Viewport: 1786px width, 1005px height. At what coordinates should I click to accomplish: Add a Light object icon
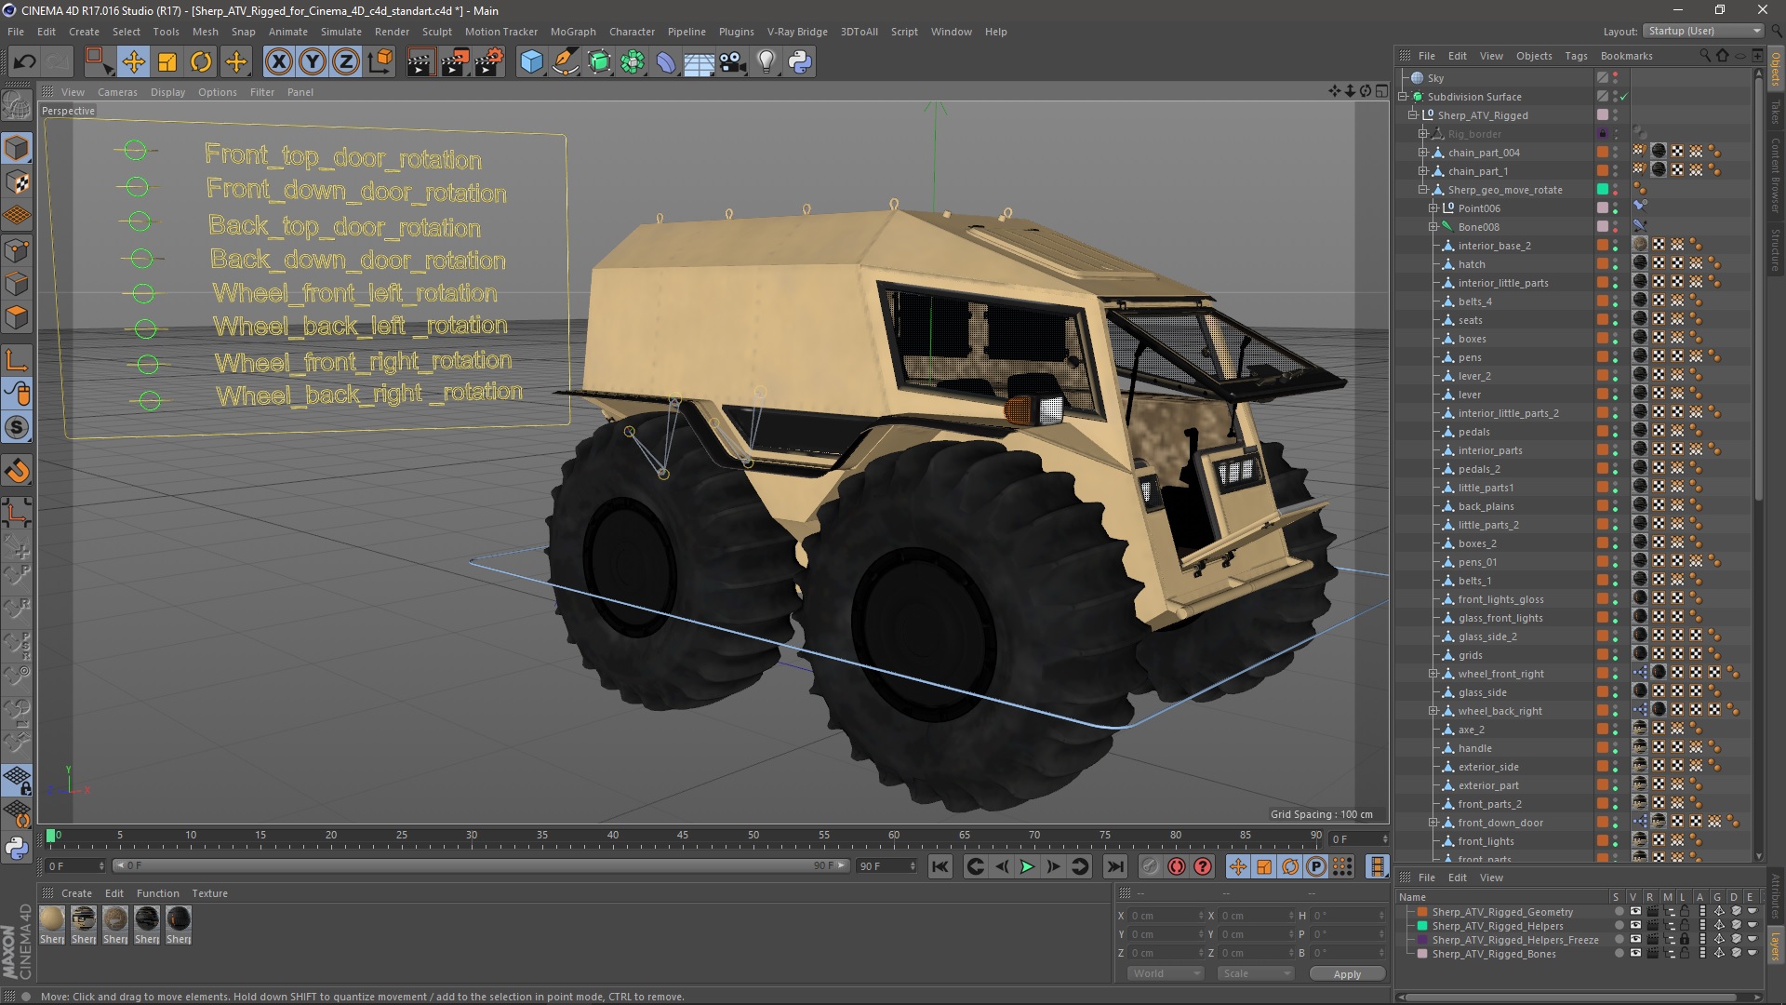click(766, 62)
